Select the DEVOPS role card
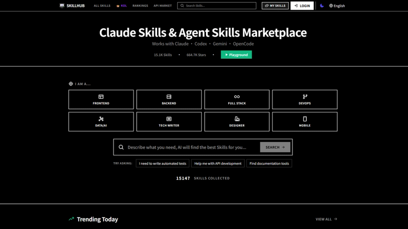408x229 pixels. click(x=305, y=99)
